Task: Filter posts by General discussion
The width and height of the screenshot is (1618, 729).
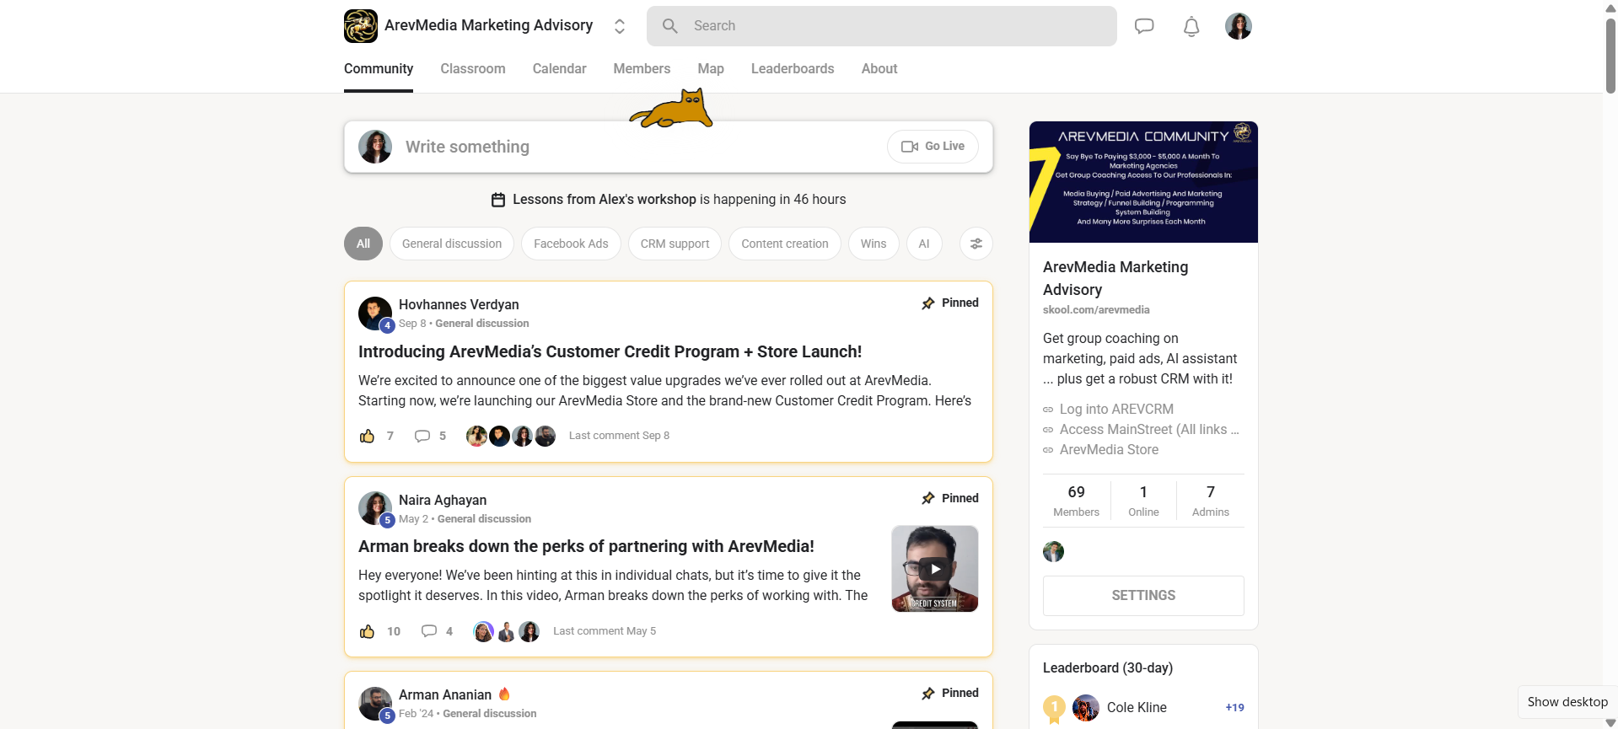Action: [452, 244]
